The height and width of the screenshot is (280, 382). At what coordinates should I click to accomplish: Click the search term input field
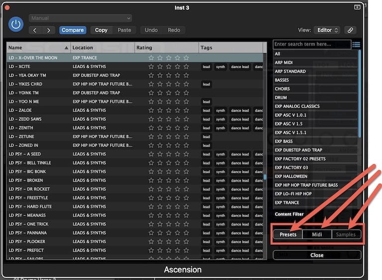pos(311,44)
